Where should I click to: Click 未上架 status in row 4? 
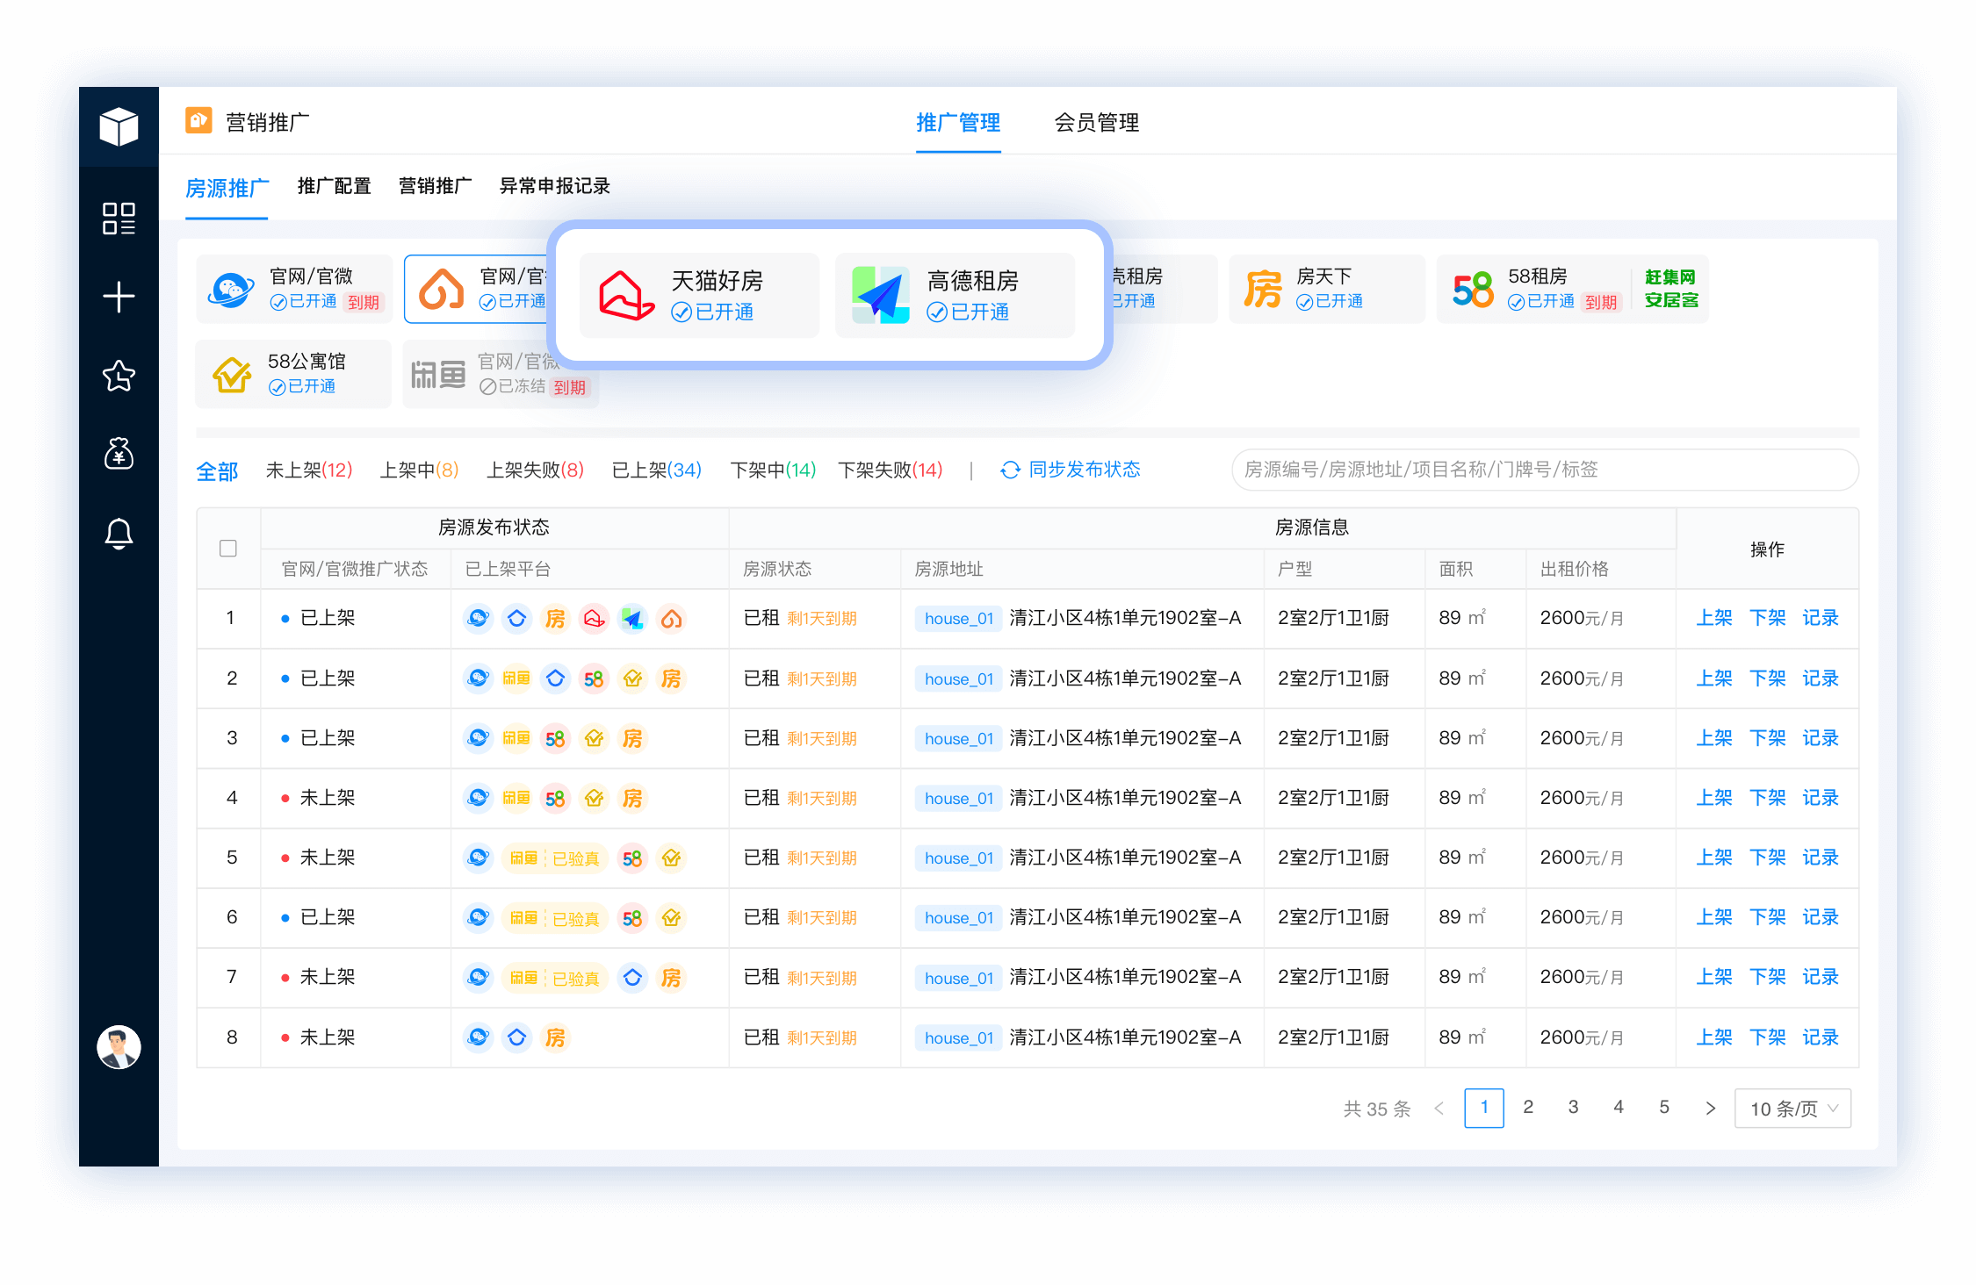(328, 798)
